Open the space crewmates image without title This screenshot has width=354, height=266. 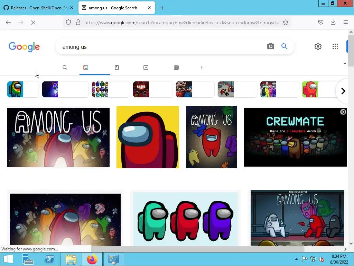tap(65, 220)
